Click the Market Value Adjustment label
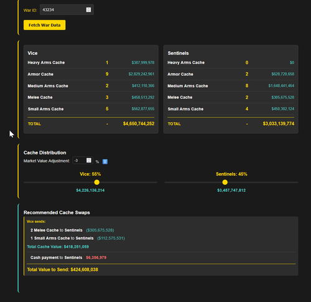The image size is (311, 302). (x=47, y=161)
